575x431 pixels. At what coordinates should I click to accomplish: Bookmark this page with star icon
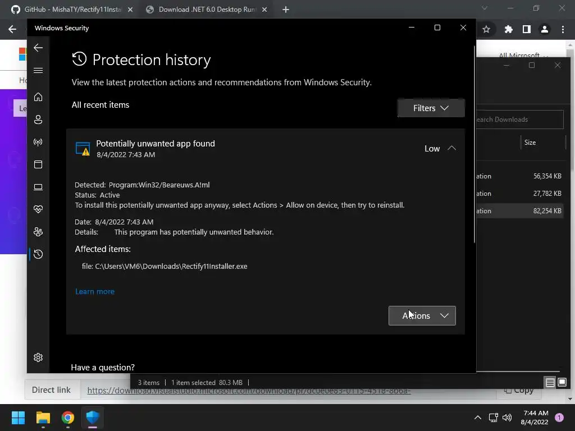[x=486, y=29]
